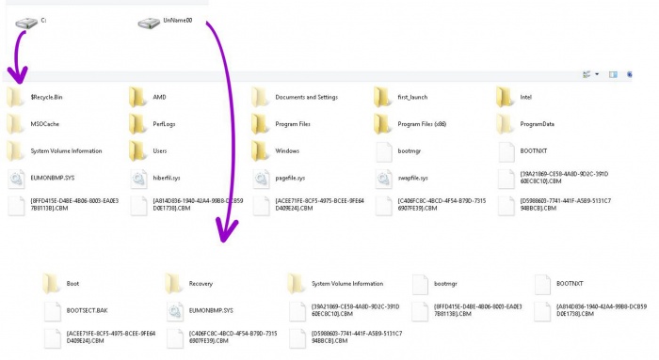This screenshot has height=360, width=659.
Task: Select the swapfile.sys file
Action: (402, 179)
